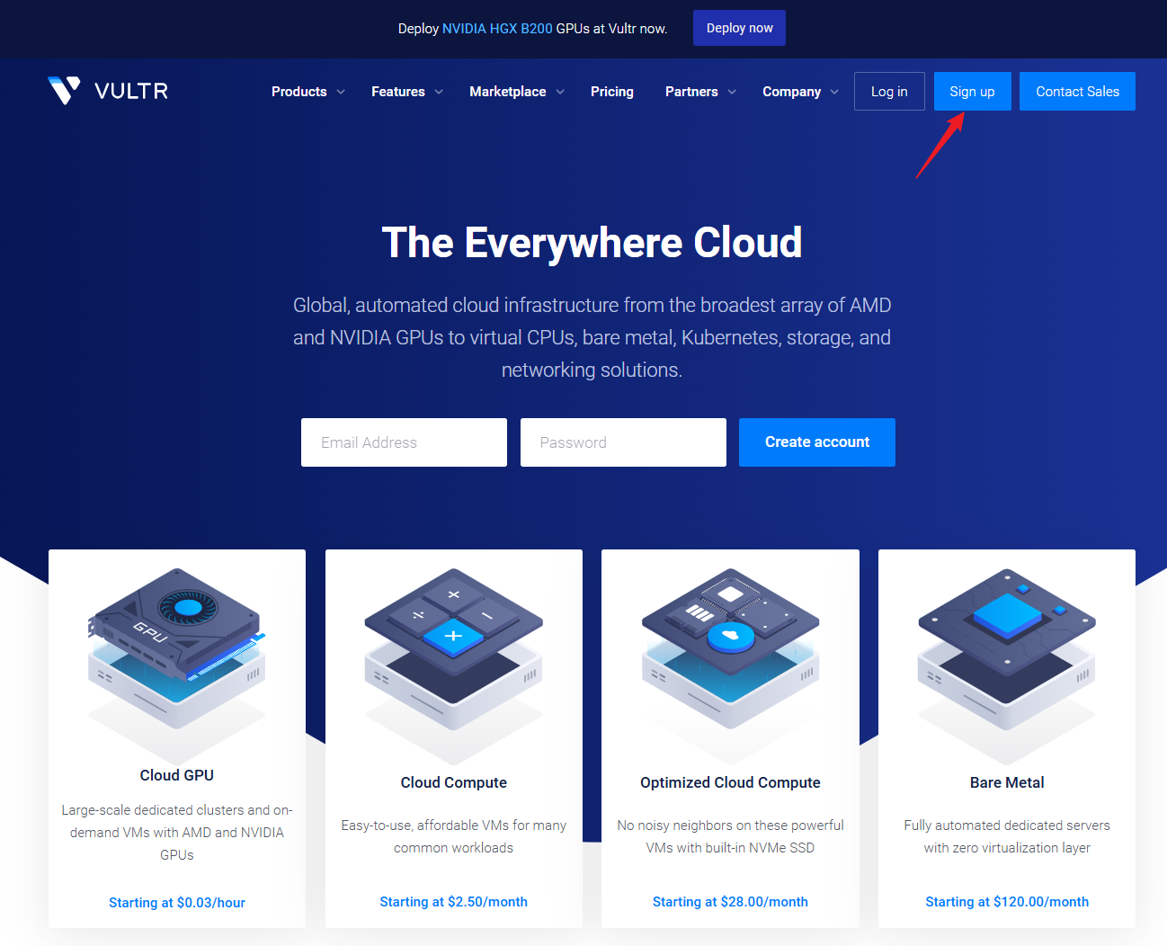Open the Partners menu
The height and width of the screenshot is (946, 1167).
click(699, 92)
